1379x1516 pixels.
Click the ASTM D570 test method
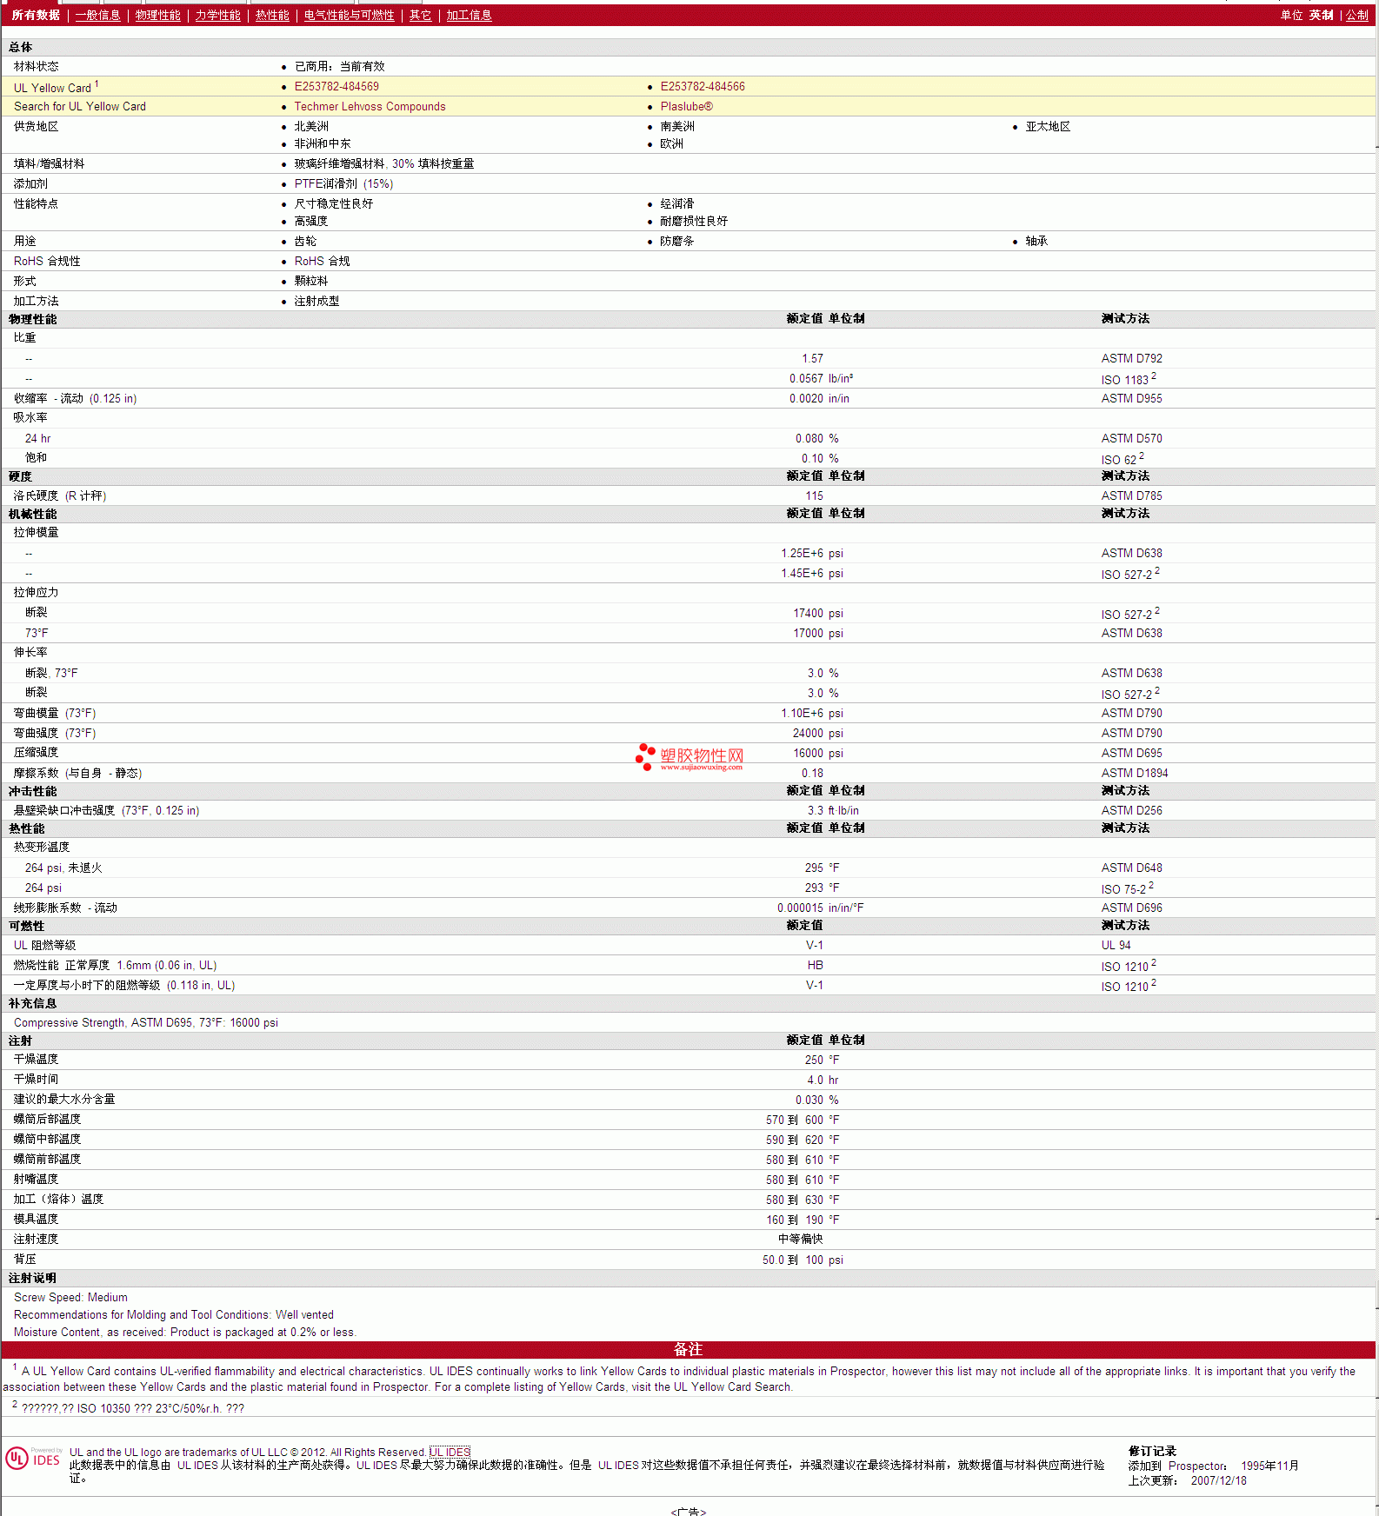point(1131,438)
